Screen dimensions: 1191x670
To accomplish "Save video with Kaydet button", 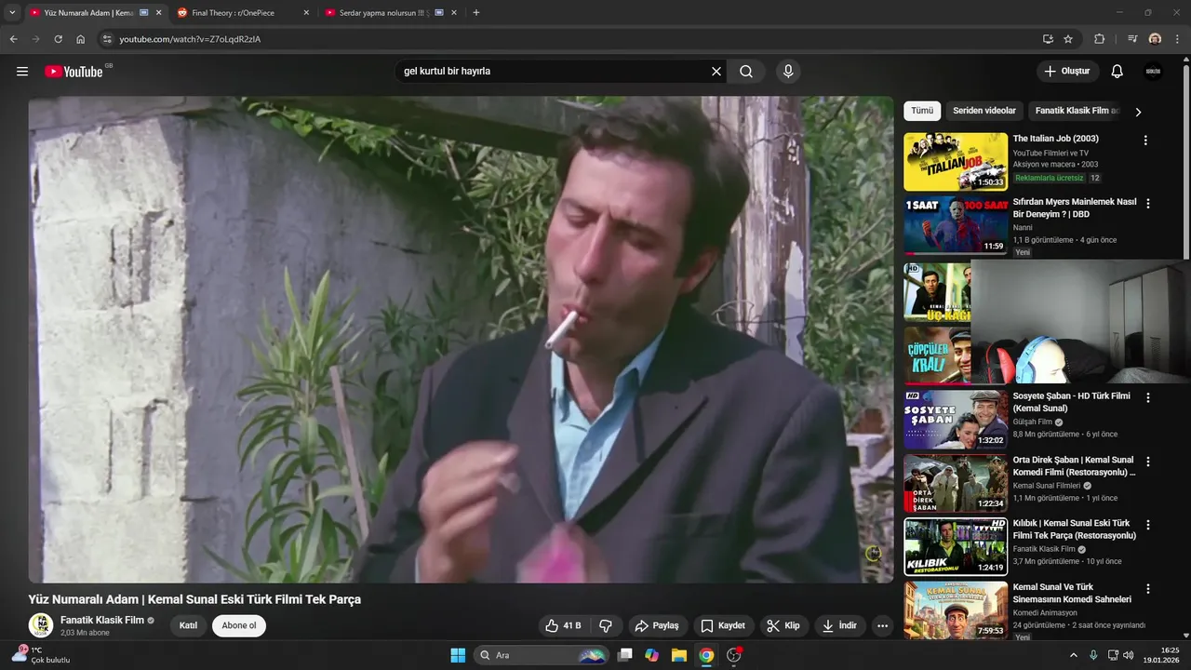I will (723, 625).
